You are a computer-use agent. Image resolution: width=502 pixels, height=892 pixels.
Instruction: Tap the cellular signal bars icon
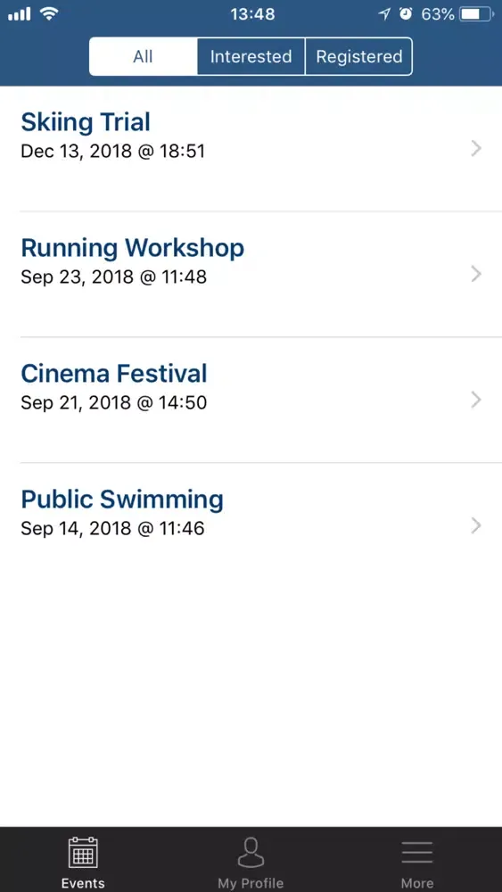pos(20,15)
